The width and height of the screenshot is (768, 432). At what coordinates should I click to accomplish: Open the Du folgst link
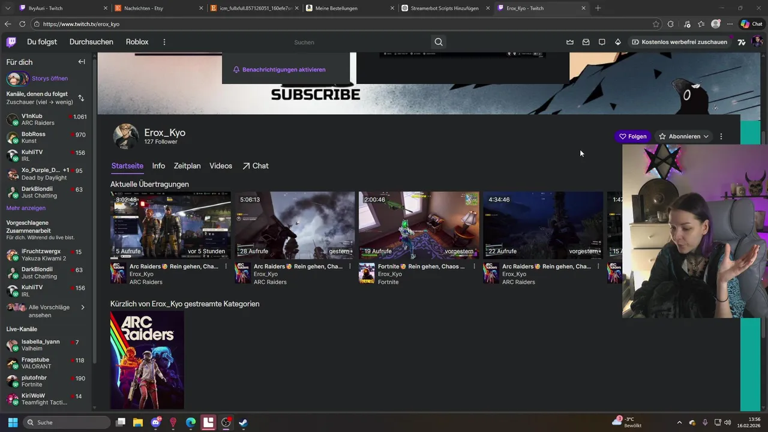(42, 42)
